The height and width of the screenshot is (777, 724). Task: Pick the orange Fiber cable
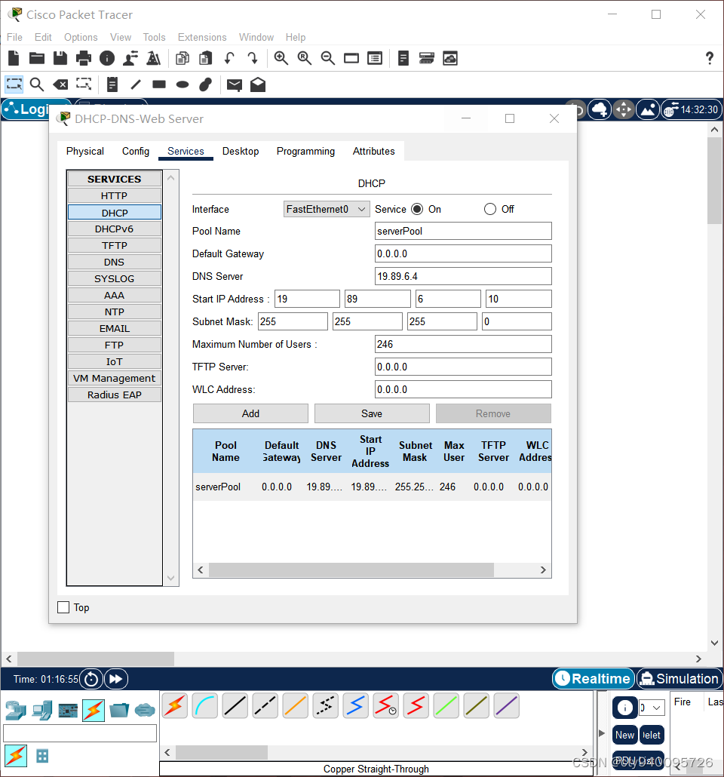(x=296, y=705)
